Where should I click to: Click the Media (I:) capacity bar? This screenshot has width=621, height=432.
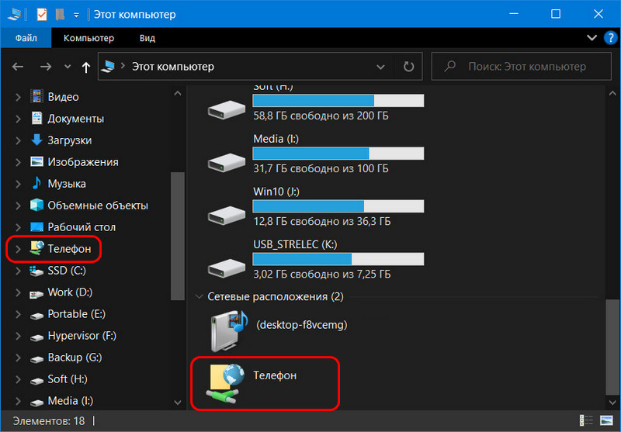tap(338, 153)
